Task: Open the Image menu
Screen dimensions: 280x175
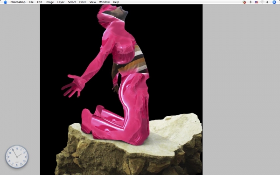Action: (x=49, y=2)
